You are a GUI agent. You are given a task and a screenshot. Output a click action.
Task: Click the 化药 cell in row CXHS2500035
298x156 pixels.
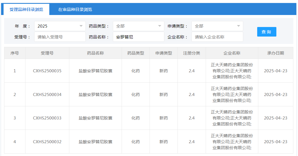[x=136, y=71]
